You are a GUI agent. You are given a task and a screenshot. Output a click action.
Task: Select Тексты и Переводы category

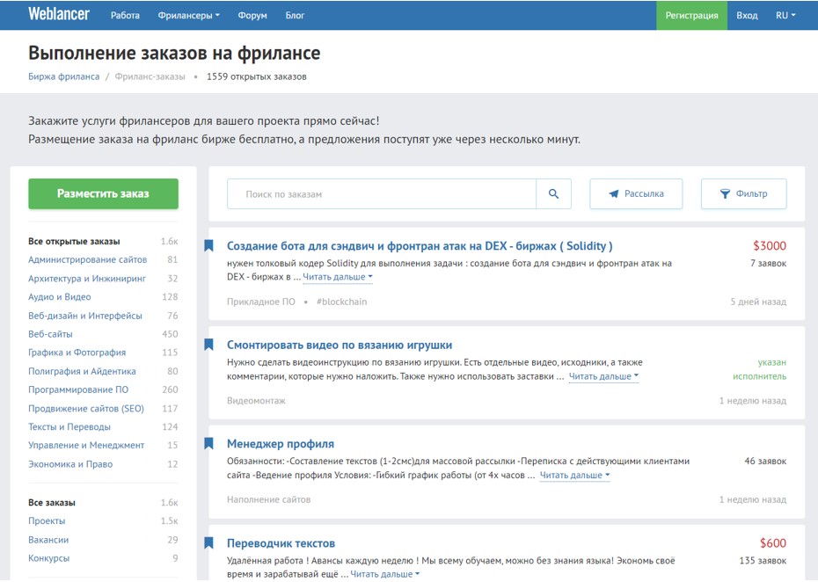click(69, 426)
